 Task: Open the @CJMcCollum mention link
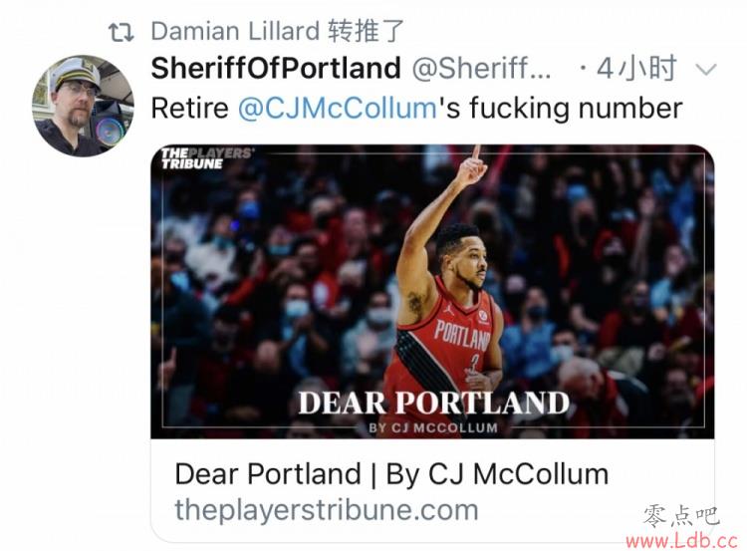click(338, 109)
